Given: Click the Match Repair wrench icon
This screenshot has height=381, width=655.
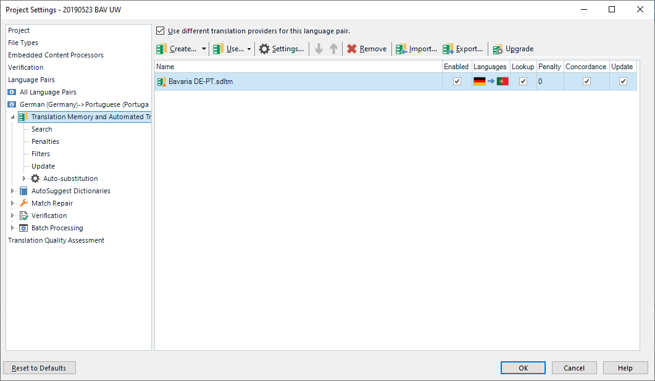Looking at the screenshot, I should click(24, 203).
